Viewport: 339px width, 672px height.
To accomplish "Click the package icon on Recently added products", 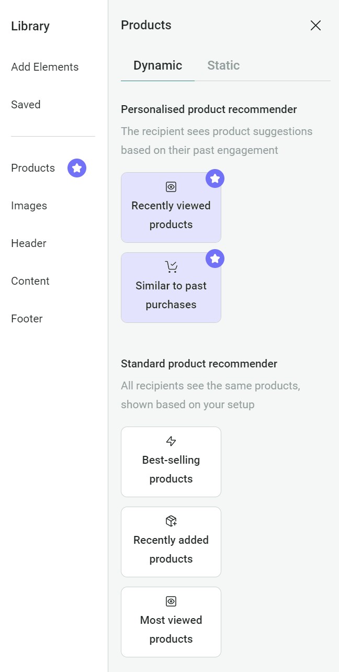I will (x=171, y=521).
